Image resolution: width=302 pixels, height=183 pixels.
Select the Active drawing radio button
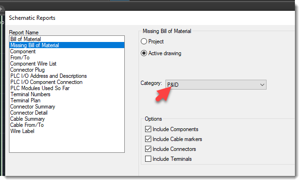point(144,53)
